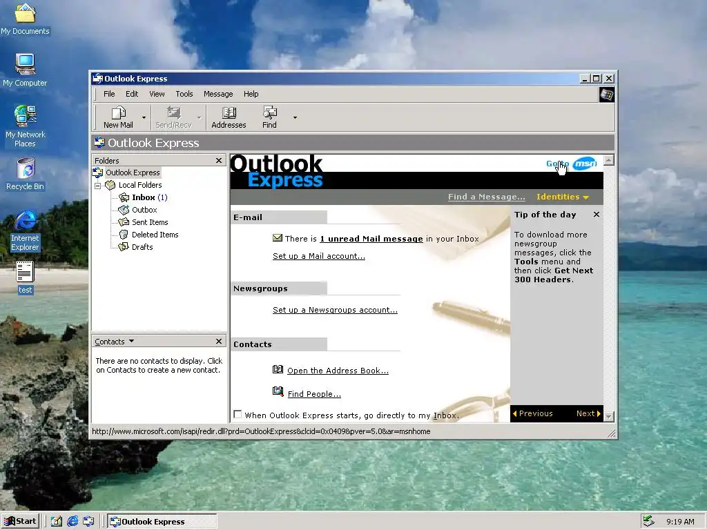Click the Sent Items folder icon
Screen dimensions: 707x530
point(124,222)
